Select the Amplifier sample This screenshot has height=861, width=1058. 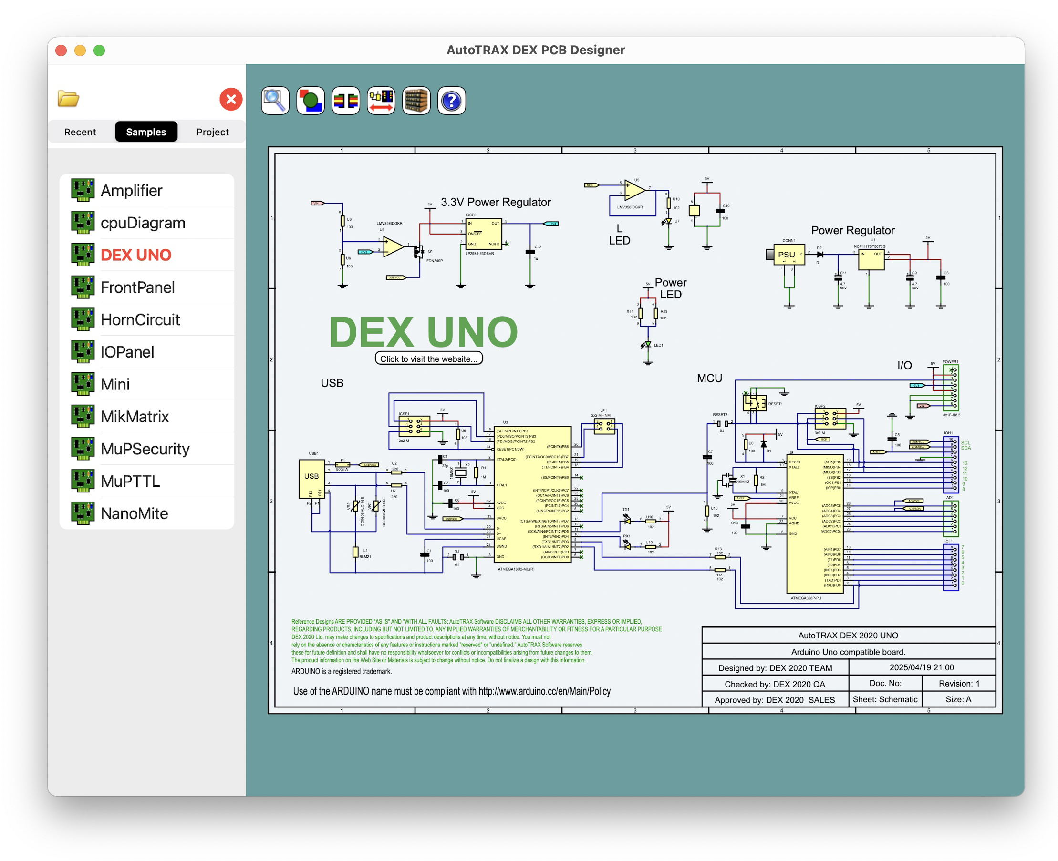point(147,190)
